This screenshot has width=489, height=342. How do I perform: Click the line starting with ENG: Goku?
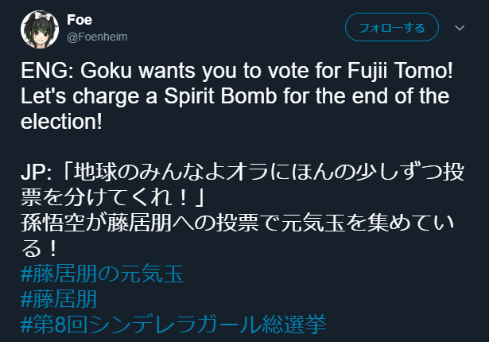pos(237,72)
